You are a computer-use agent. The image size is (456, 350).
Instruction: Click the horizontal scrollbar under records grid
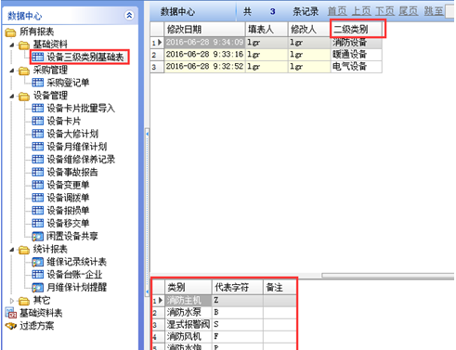(387, 275)
